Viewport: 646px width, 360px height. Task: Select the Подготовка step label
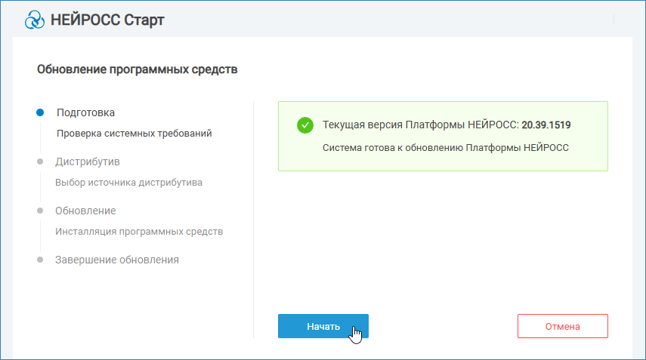[85, 112]
